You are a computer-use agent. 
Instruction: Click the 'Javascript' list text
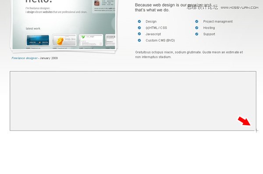pos(153,34)
